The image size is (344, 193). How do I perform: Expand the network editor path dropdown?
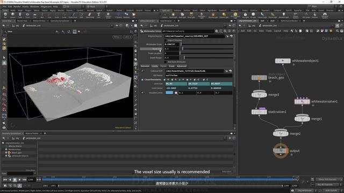tap(332, 26)
